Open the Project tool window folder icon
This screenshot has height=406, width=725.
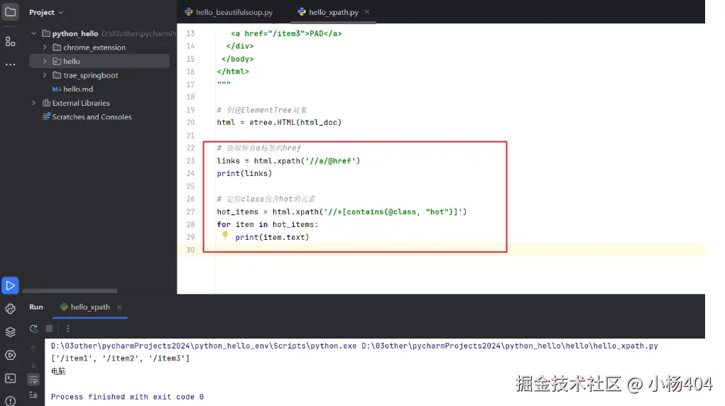point(10,11)
